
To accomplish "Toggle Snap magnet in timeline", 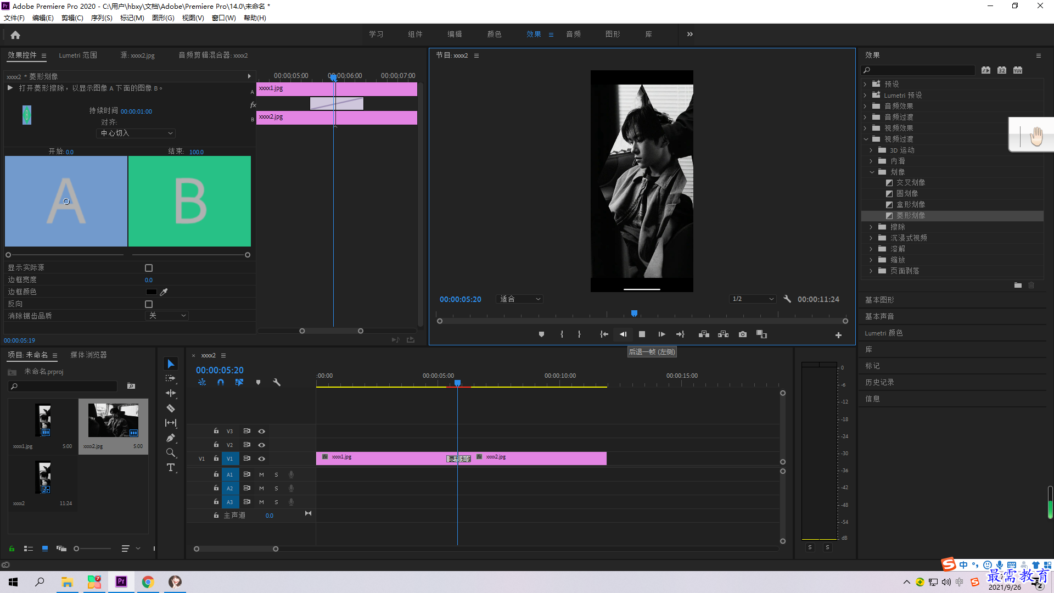I will pos(221,382).
